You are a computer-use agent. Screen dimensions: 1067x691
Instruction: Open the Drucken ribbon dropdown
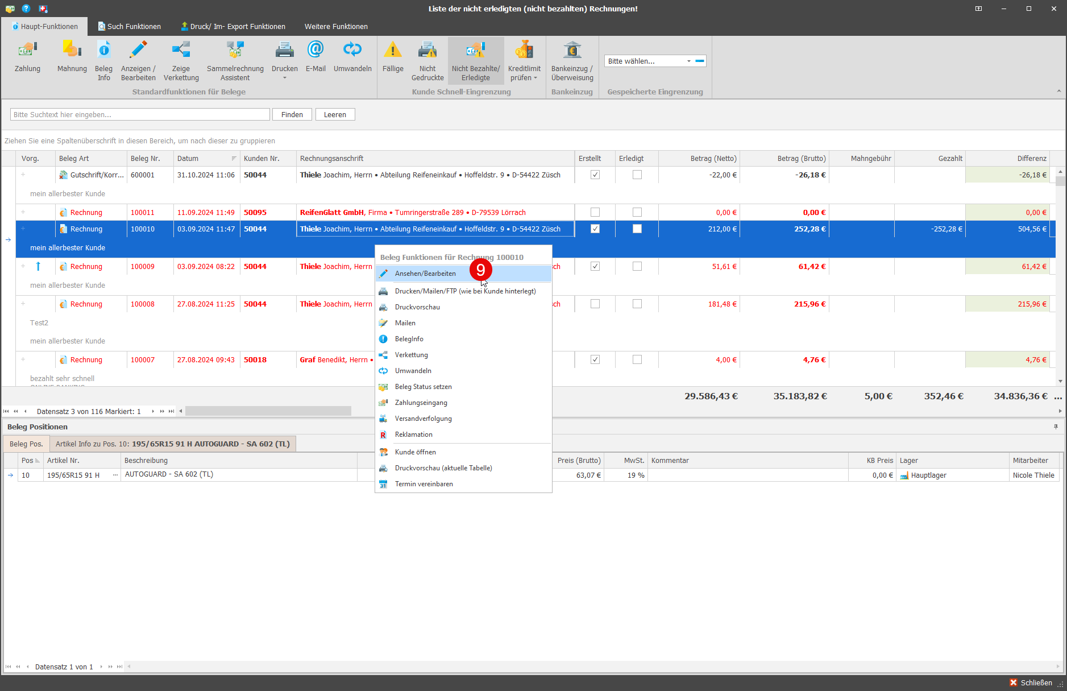coord(285,78)
